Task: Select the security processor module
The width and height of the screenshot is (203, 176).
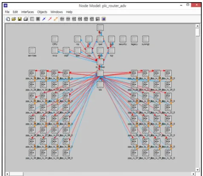Action: click(x=123, y=39)
